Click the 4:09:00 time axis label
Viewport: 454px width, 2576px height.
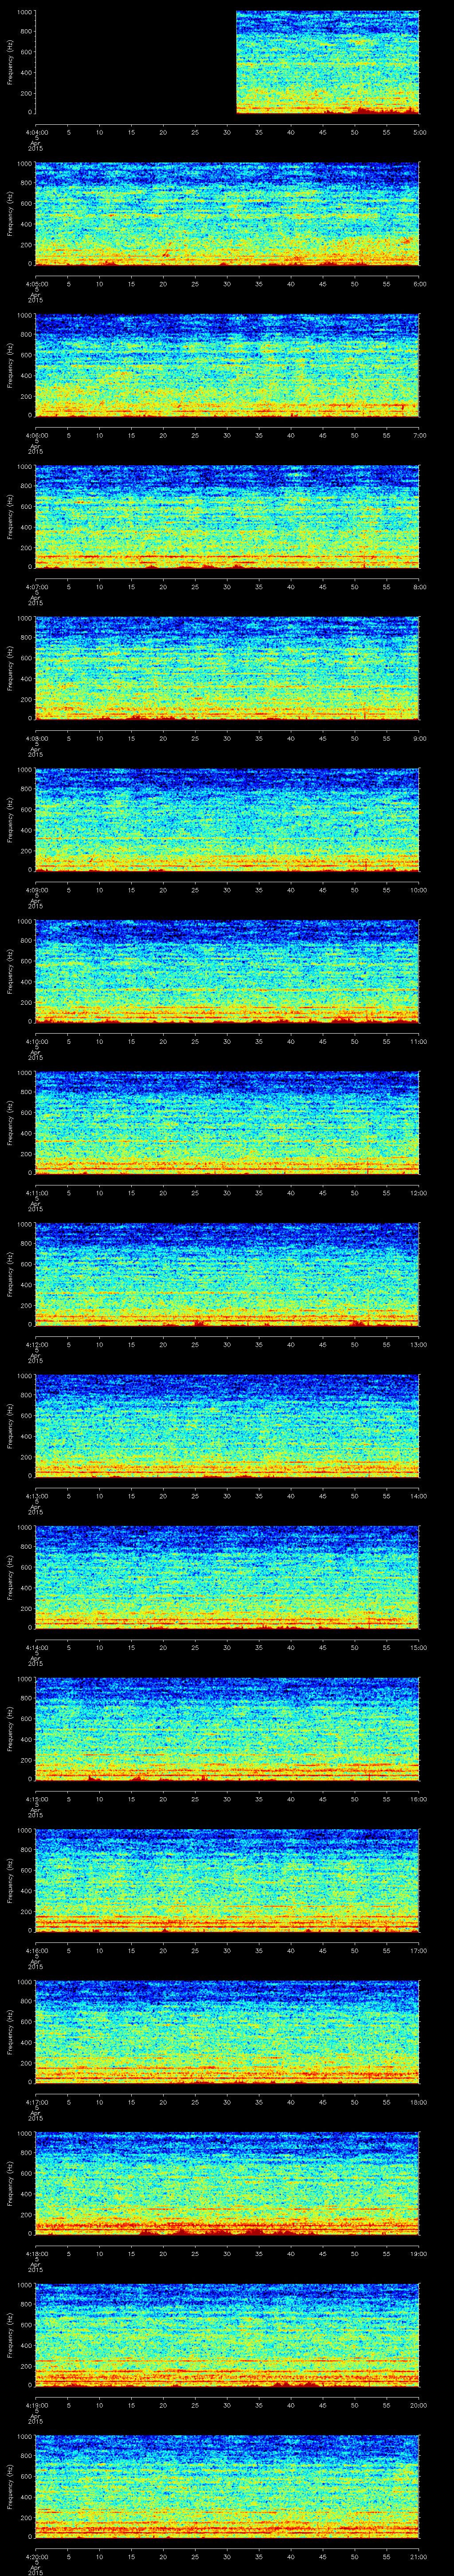(36, 890)
